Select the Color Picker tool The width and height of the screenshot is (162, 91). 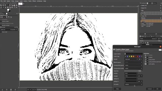pyautogui.click(x=14, y=7)
